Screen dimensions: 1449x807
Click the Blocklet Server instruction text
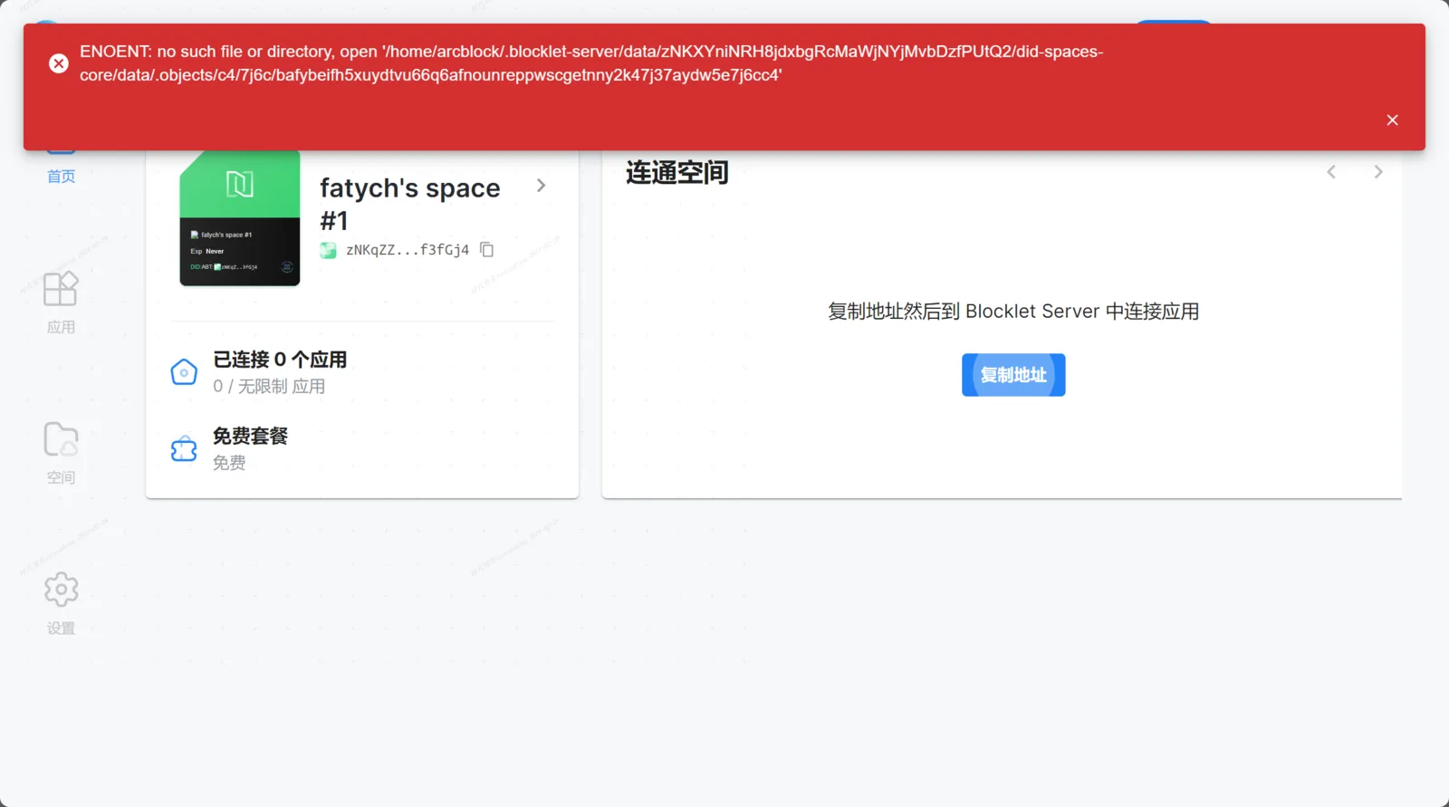[x=1013, y=312]
